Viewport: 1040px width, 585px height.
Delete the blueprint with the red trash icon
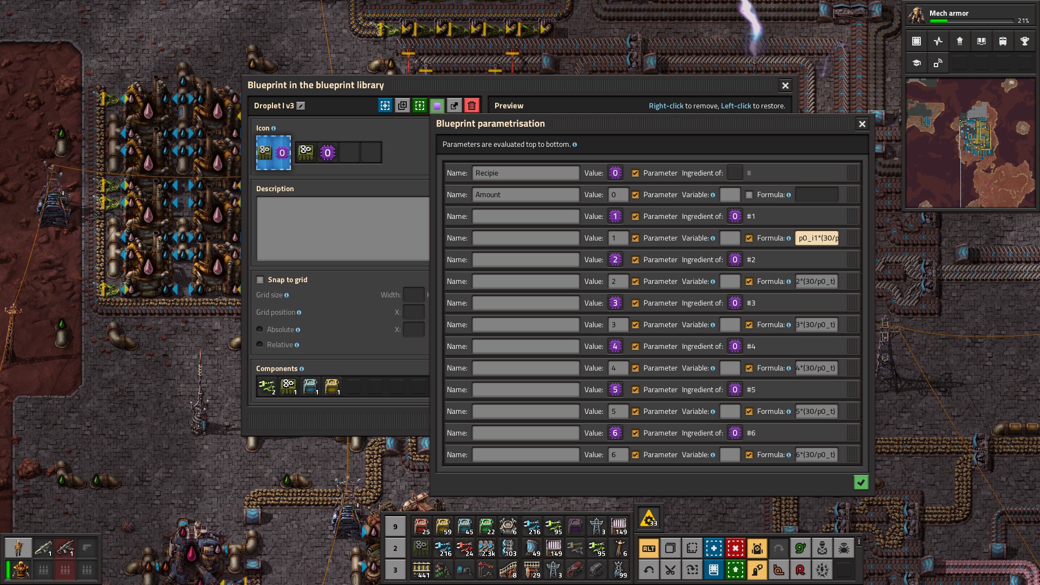coord(472,106)
